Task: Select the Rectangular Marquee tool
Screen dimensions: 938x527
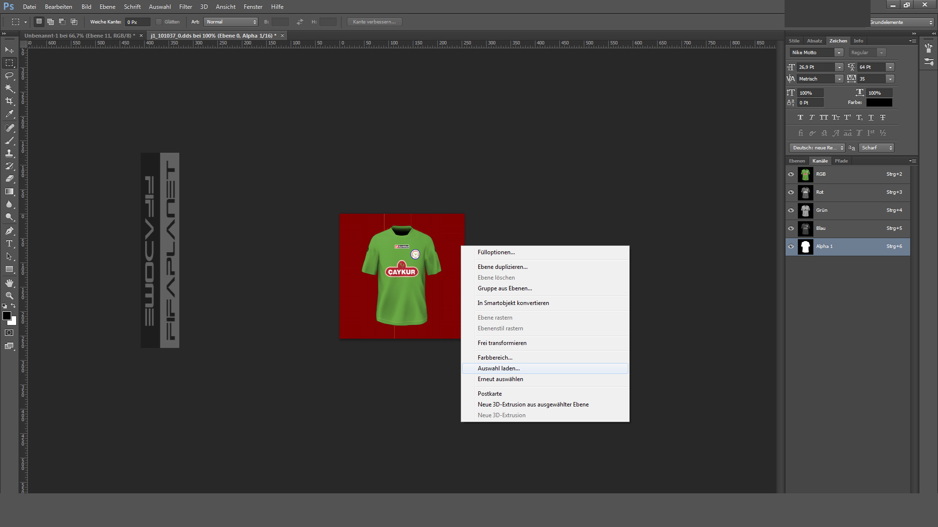Action: tap(9, 63)
